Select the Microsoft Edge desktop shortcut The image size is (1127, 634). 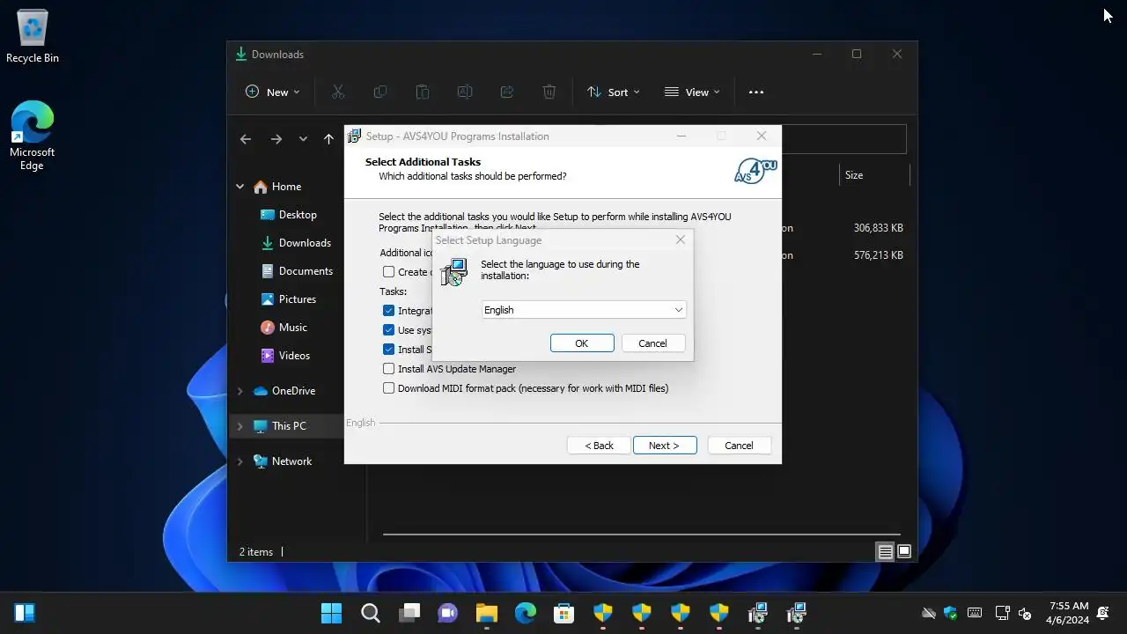pos(33,136)
